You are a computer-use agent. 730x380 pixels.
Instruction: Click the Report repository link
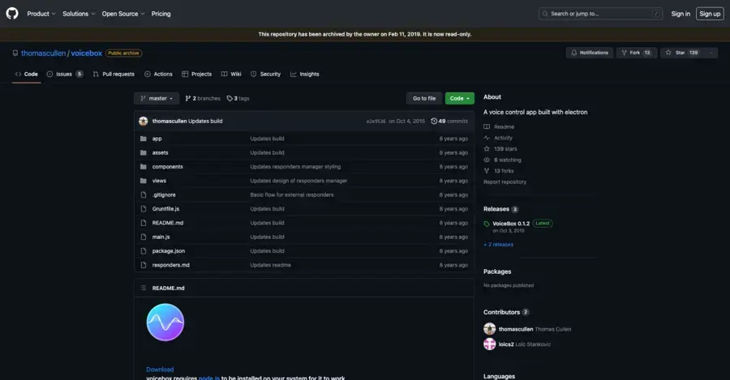tap(505, 181)
